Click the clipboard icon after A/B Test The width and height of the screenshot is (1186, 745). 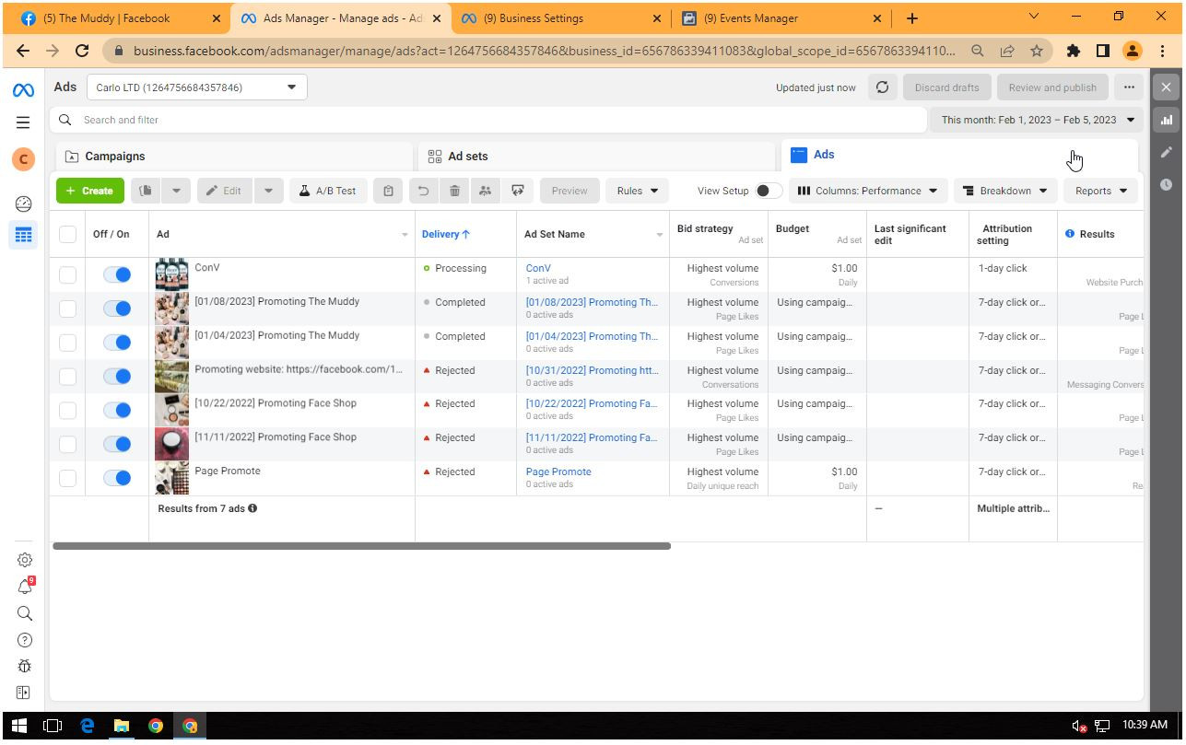point(389,191)
